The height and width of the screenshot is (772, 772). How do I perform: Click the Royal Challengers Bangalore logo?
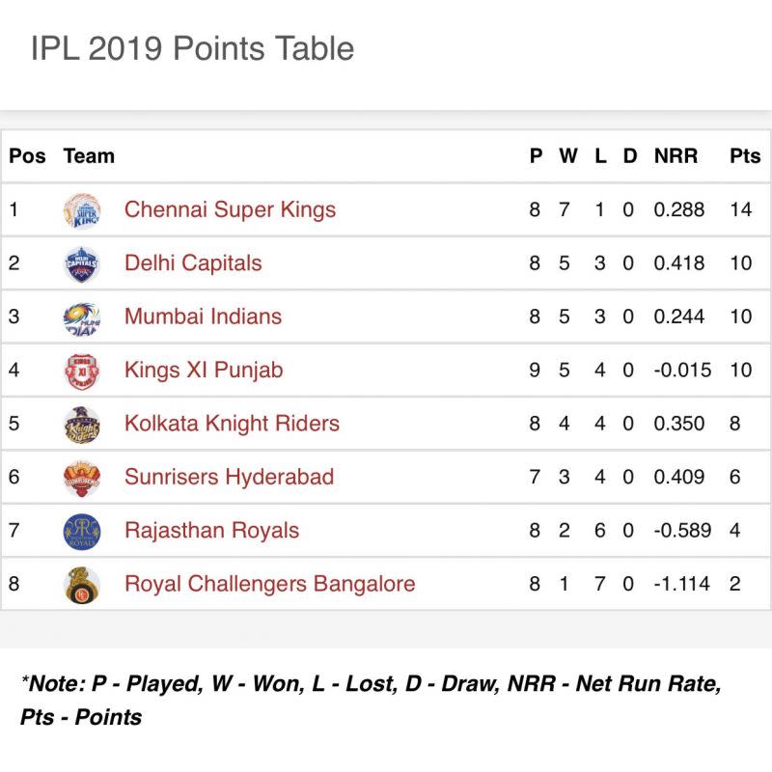tap(82, 584)
